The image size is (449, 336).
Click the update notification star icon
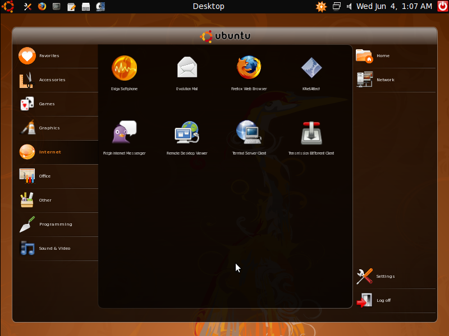pos(321,7)
